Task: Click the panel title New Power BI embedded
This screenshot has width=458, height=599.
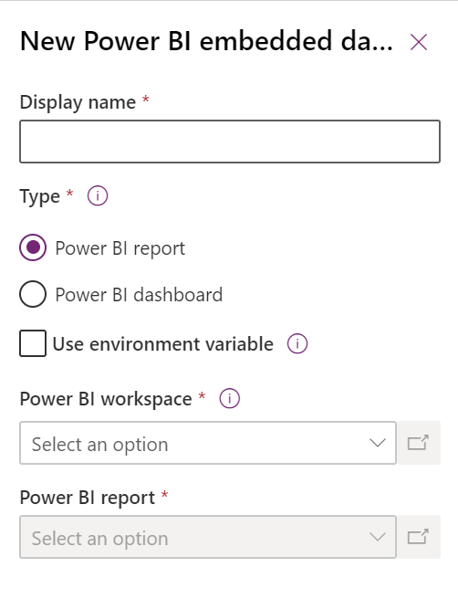Action: coord(206,41)
